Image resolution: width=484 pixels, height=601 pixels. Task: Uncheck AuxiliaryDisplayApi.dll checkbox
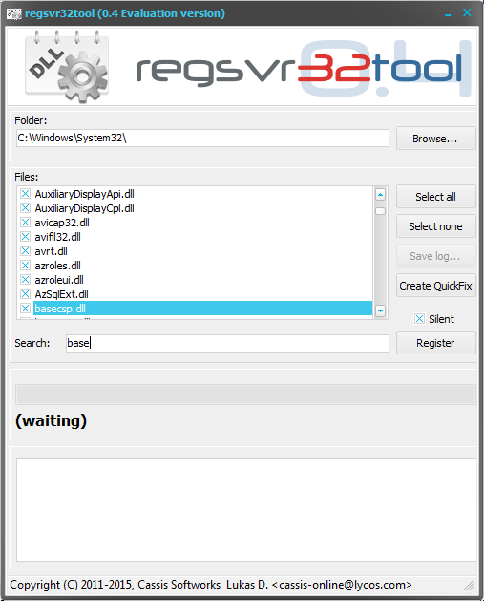pos(25,194)
